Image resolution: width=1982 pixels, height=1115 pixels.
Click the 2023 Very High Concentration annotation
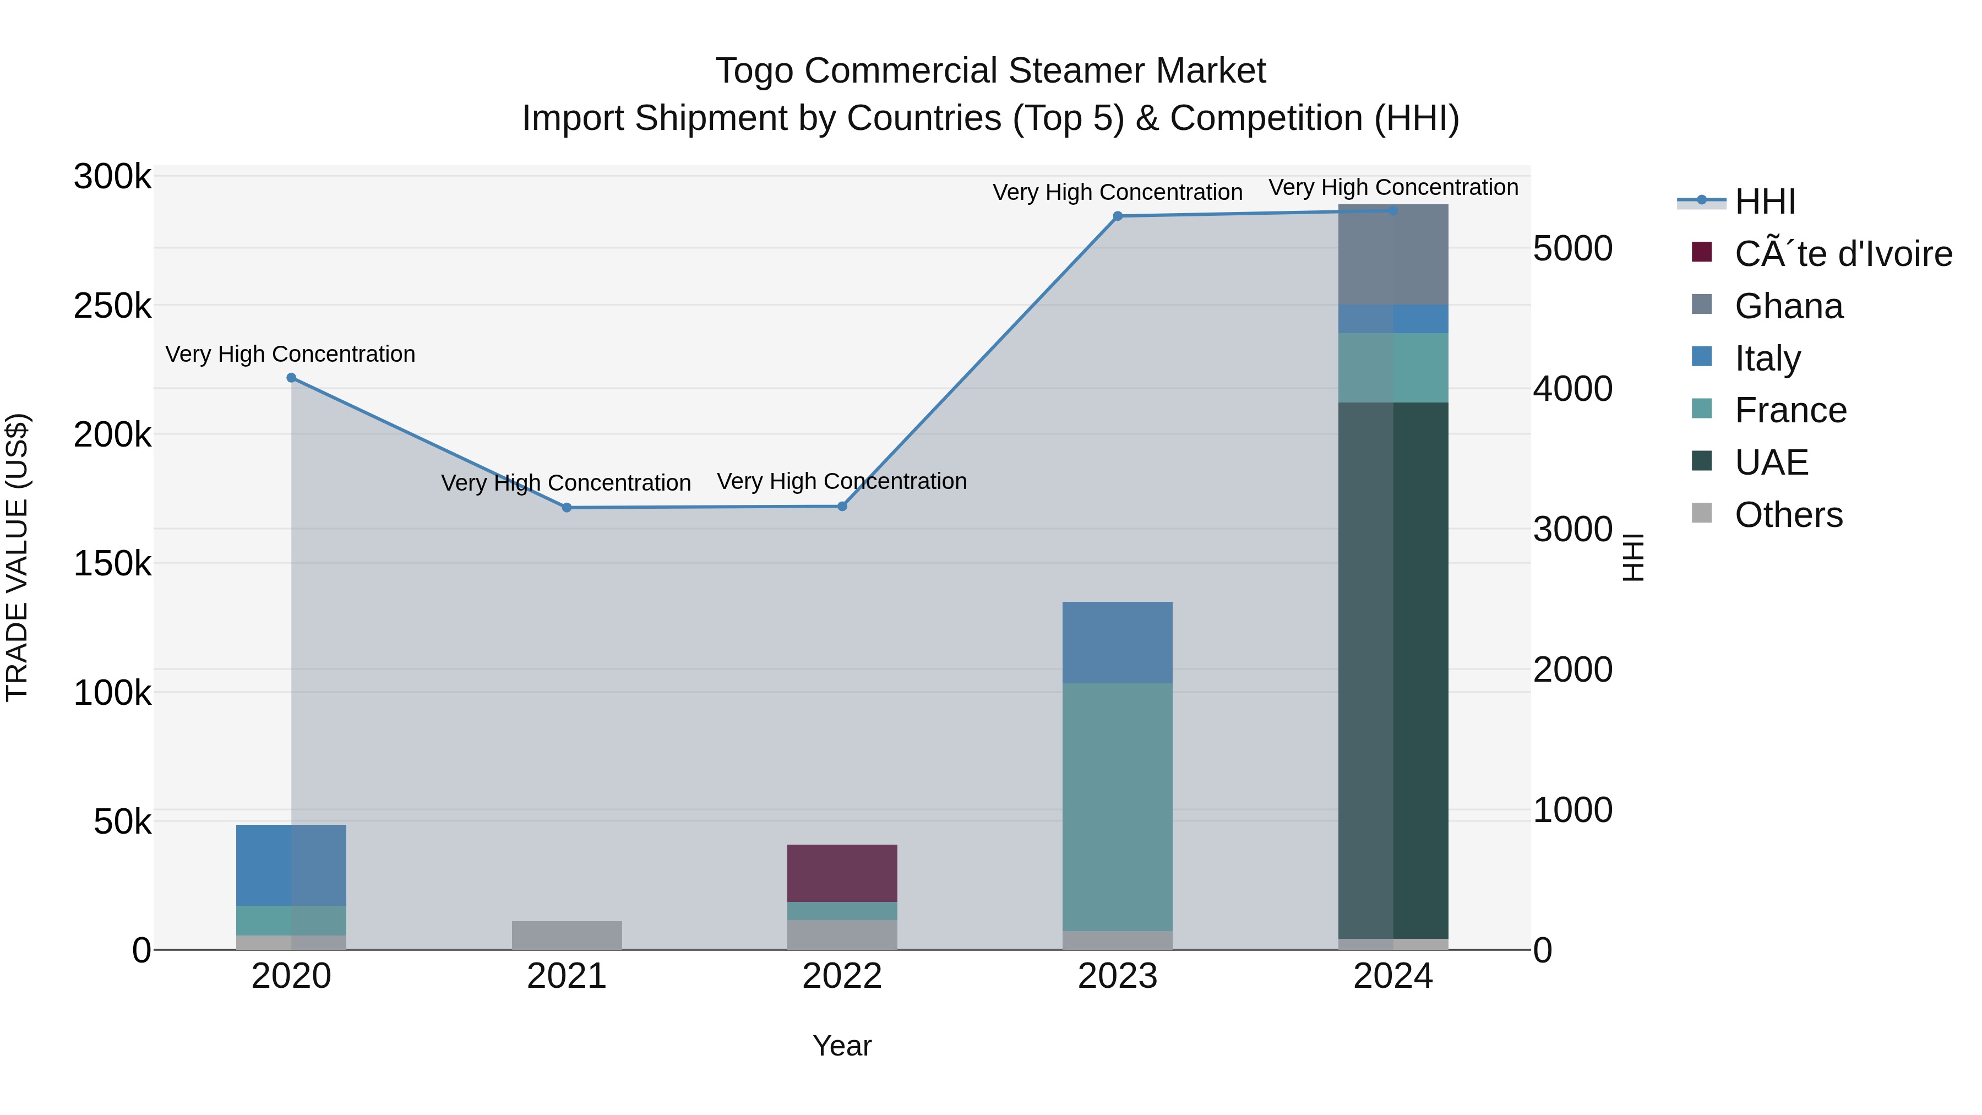(x=1117, y=192)
